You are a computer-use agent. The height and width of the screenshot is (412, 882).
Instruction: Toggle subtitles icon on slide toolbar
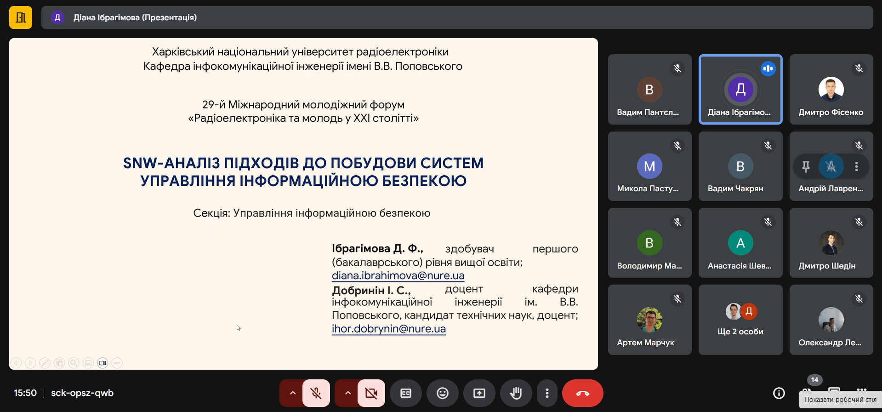88,363
